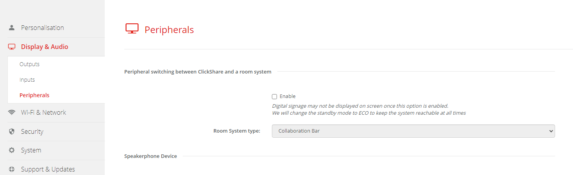Tick the Enable peripheral switching checkbox
573x175 pixels.
pyautogui.click(x=274, y=96)
